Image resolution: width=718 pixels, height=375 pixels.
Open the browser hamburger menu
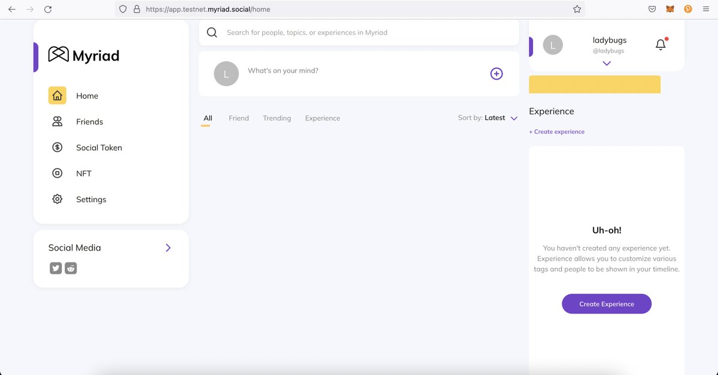pos(707,9)
